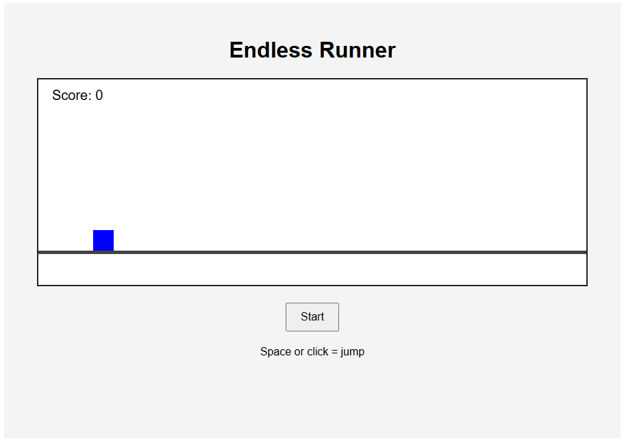
Task: Click the word "Score:" in the canvas
Action: click(72, 95)
